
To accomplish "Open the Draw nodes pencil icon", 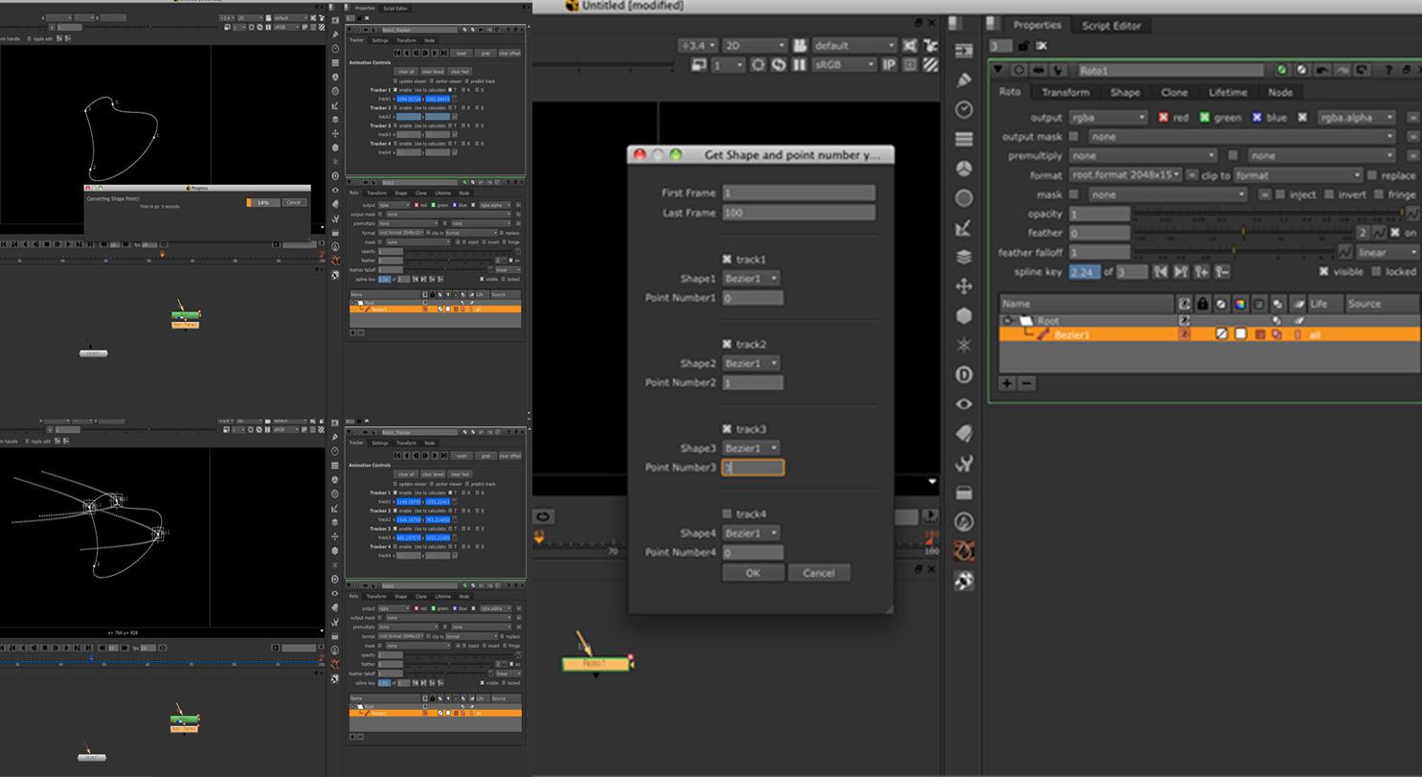I will coord(964,80).
